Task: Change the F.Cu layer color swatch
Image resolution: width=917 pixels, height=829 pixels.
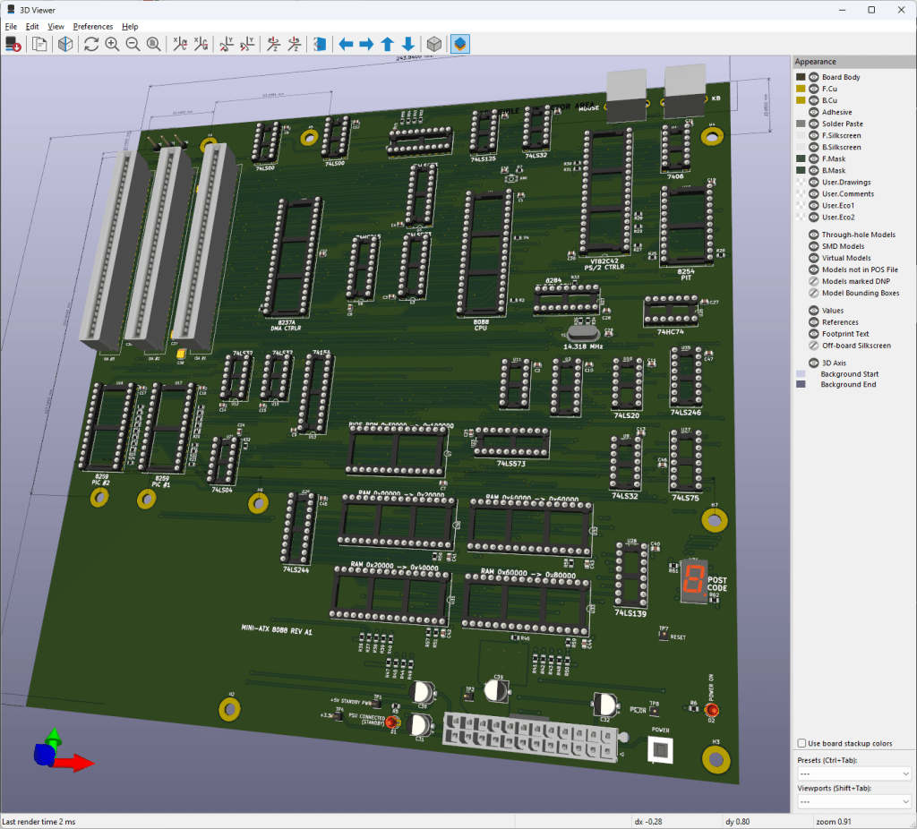Action: tap(800, 88)
